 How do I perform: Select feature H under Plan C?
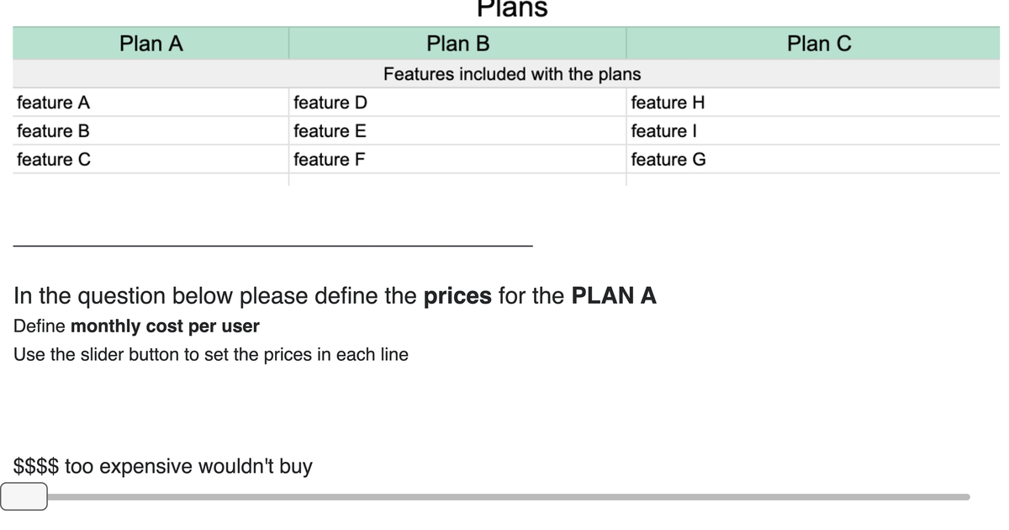(668, 102)
